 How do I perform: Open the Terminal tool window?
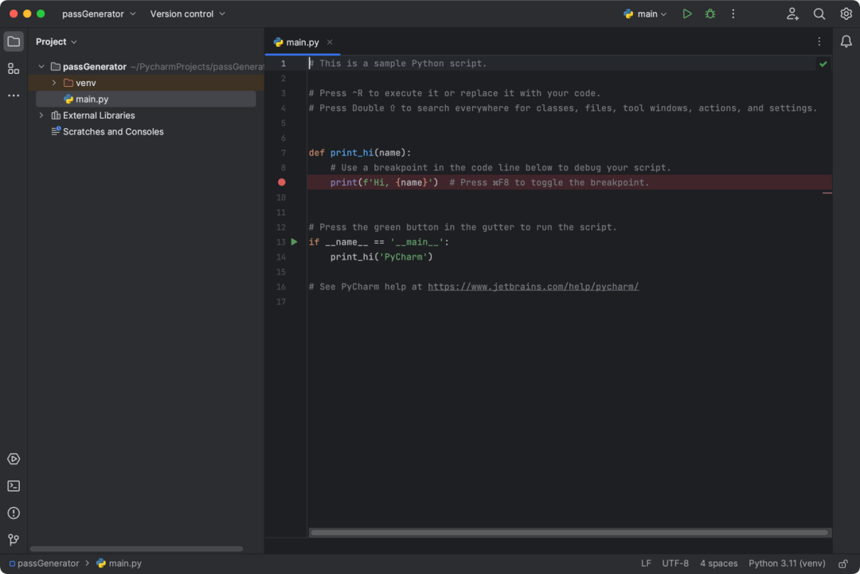[14, 486]
